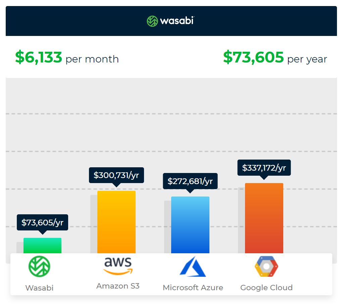Click the $73,605 per year total
Screen dimensions: 342x304
coord(253,58)
